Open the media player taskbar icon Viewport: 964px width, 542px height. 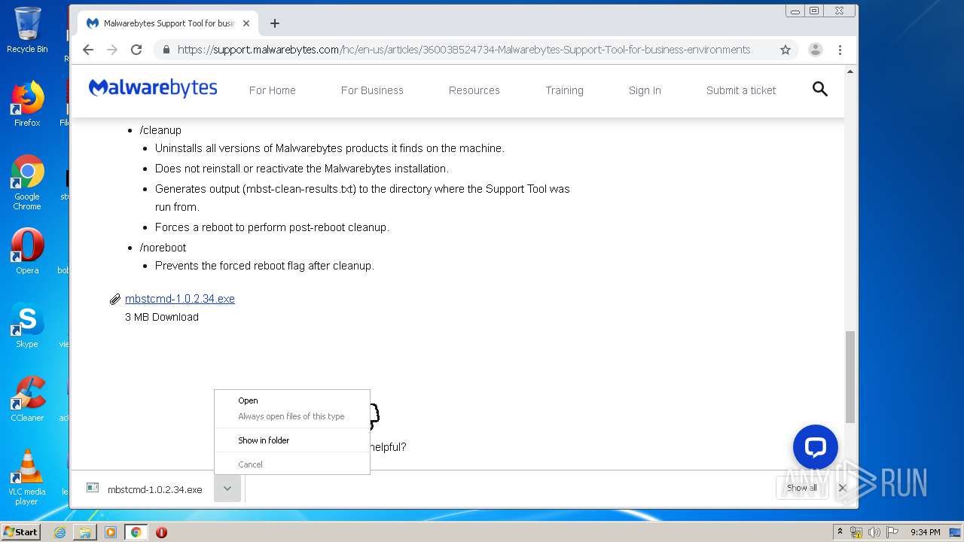[111, 532]
